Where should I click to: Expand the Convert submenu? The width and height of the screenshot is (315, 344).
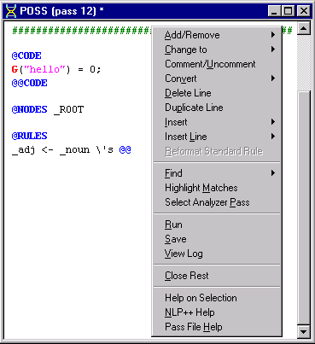click(x=217, y=79)
